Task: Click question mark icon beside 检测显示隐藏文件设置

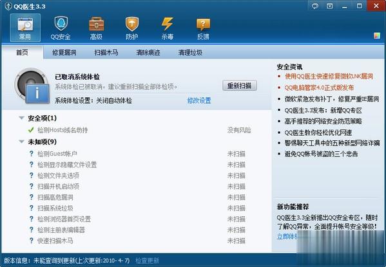Action: (x=32, y=165)
